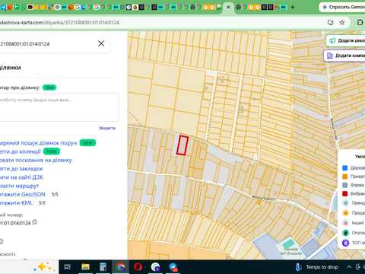
Task: Close the active browser tab
Action: pyautogui.click(x=228, y=8)
